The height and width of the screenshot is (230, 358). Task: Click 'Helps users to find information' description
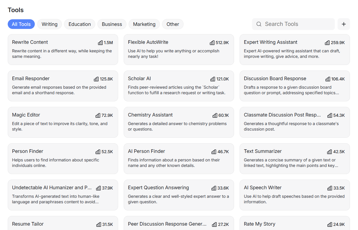point(56,163)
